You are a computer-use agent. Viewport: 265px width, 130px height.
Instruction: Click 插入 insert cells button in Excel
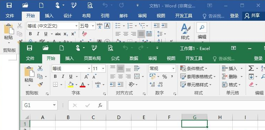click(230, 68)
